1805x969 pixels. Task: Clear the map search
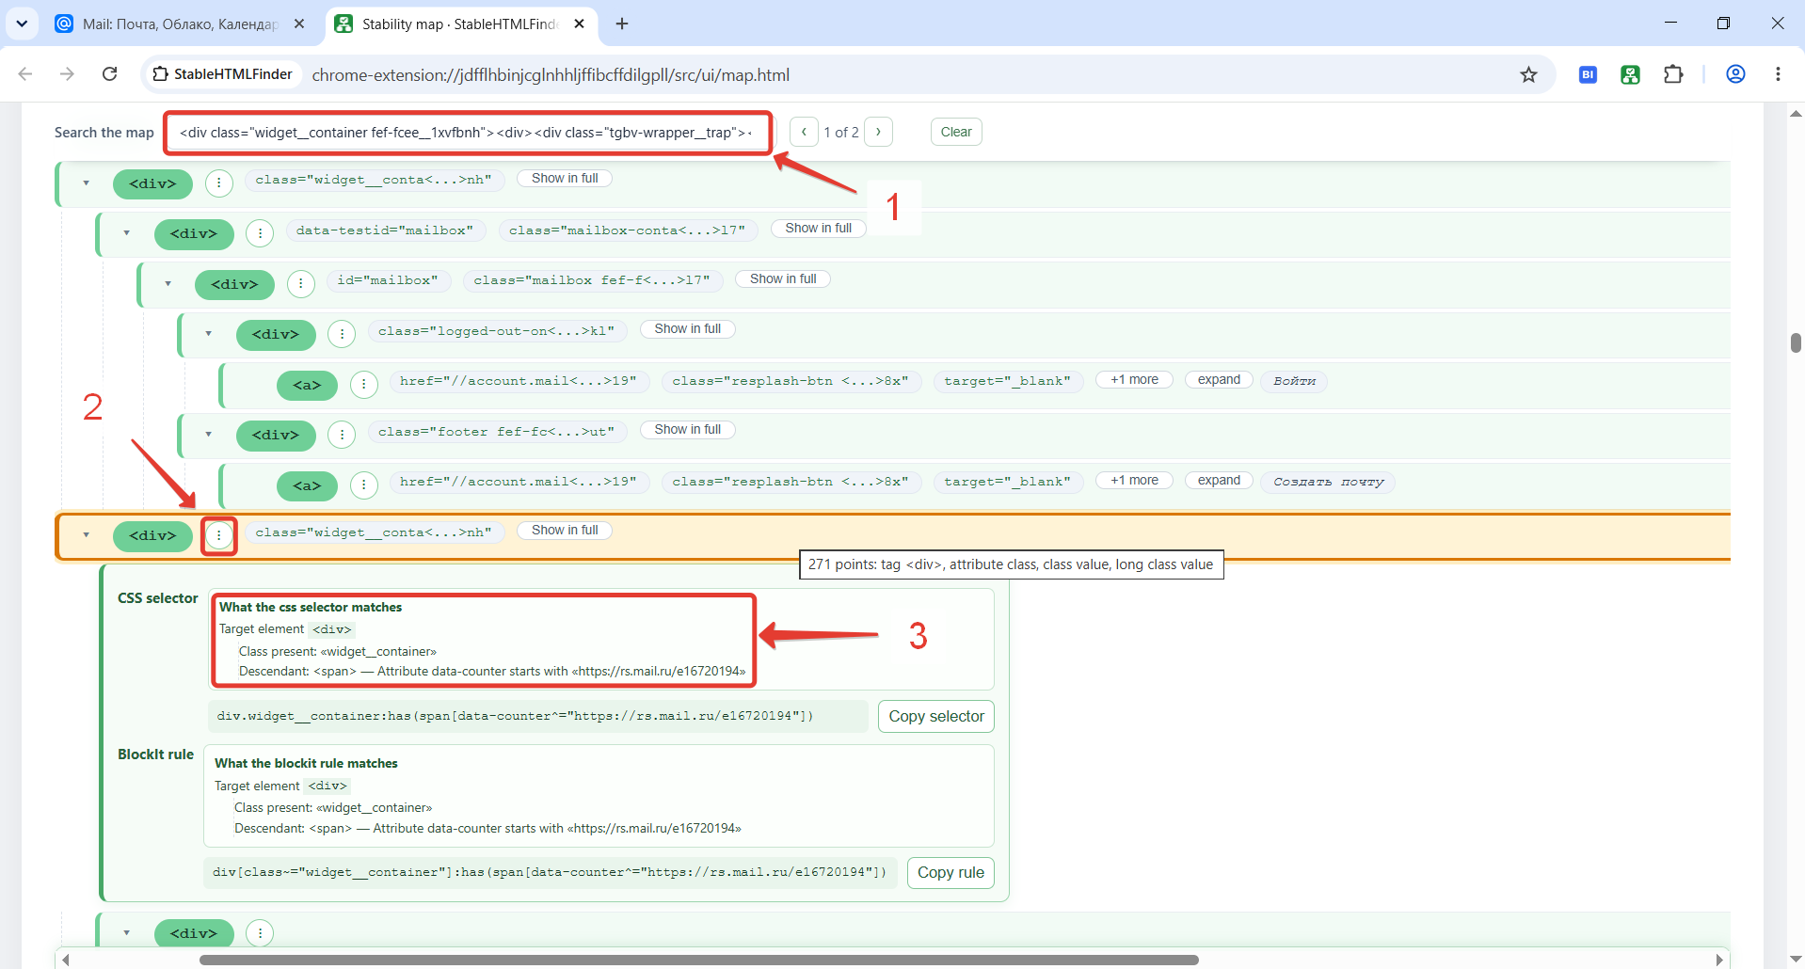click(956, 132)
